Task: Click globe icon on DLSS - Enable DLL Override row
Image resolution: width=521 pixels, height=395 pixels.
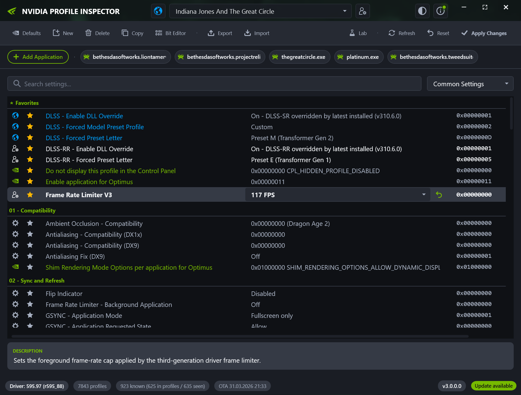Action: point(15,116)
